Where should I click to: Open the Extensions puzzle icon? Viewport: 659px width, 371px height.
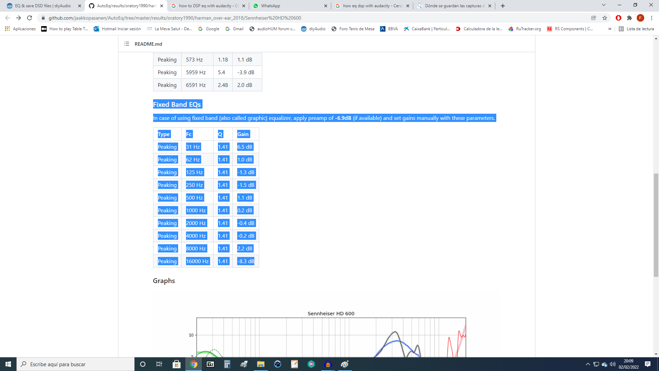click(629, 18)
